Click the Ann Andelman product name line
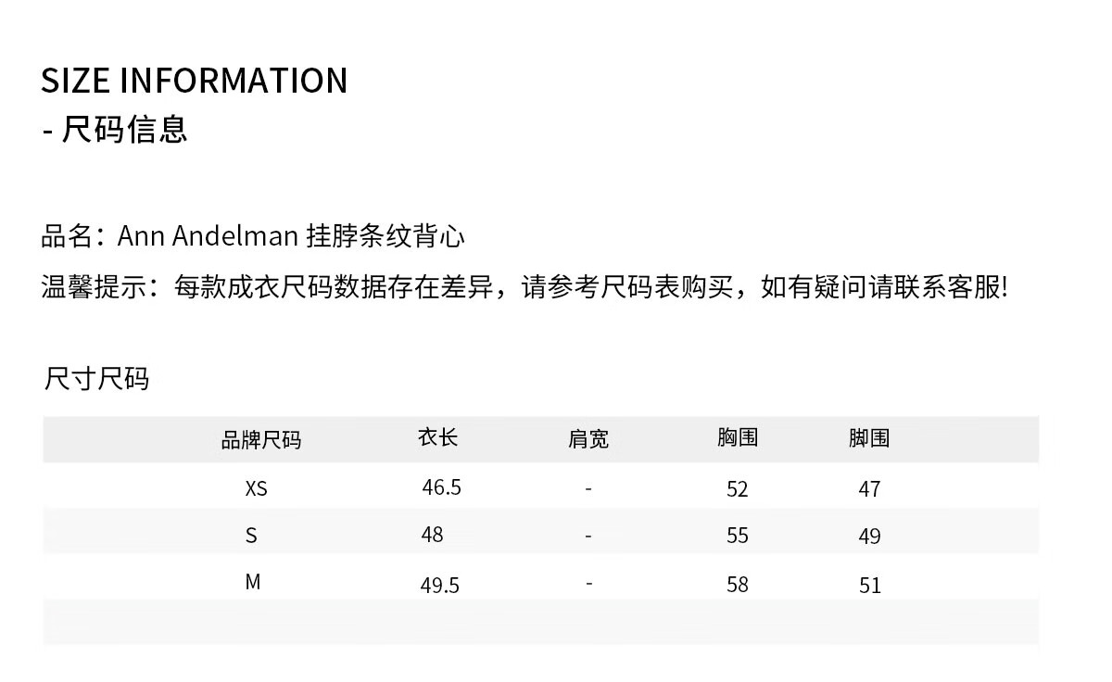 point(253,237)
